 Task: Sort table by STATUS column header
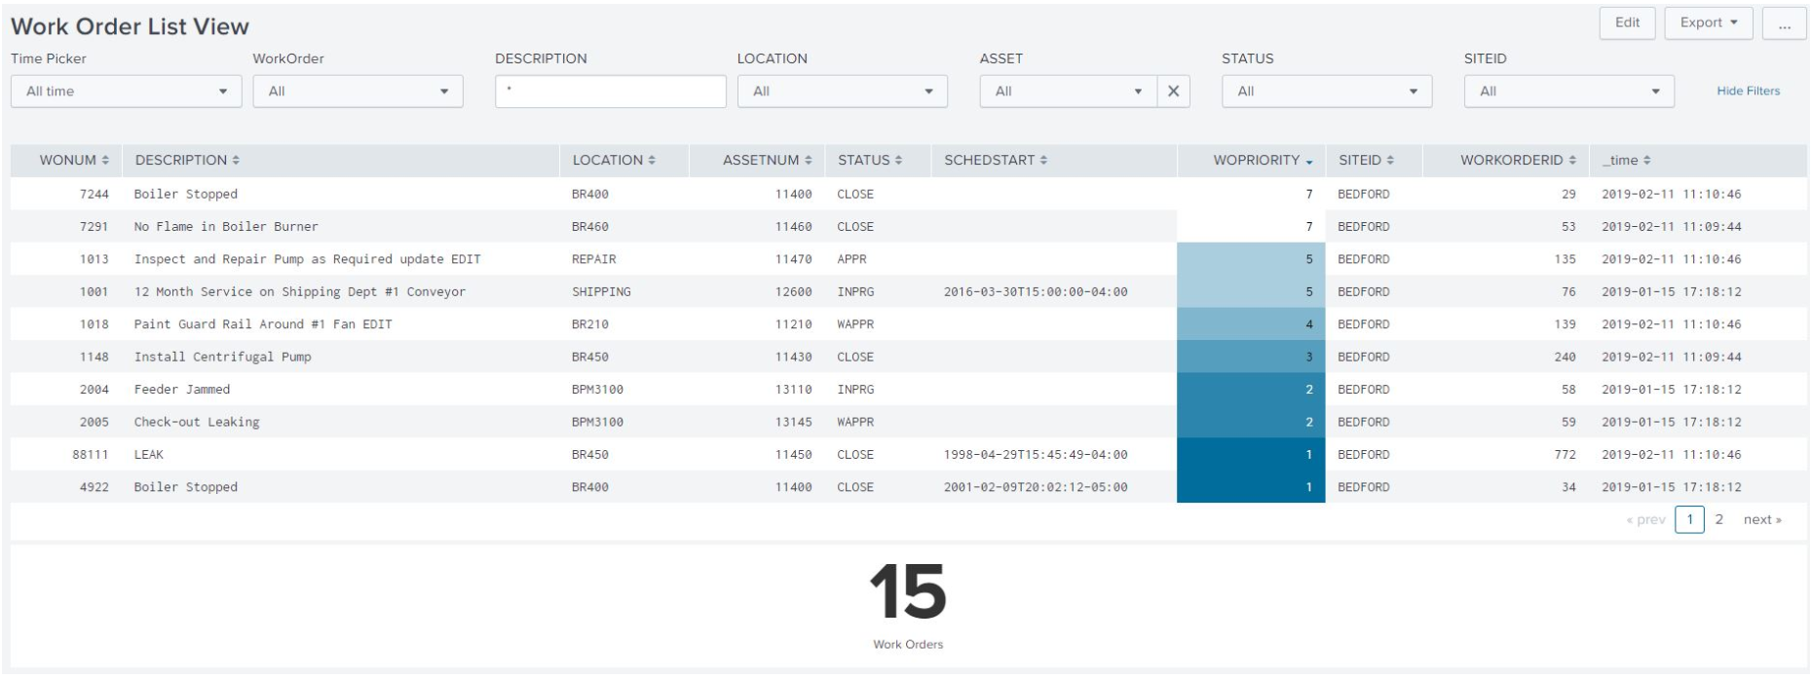[870, 160]
